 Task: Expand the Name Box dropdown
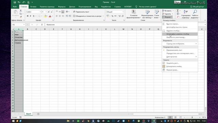(x=24, y=25)
